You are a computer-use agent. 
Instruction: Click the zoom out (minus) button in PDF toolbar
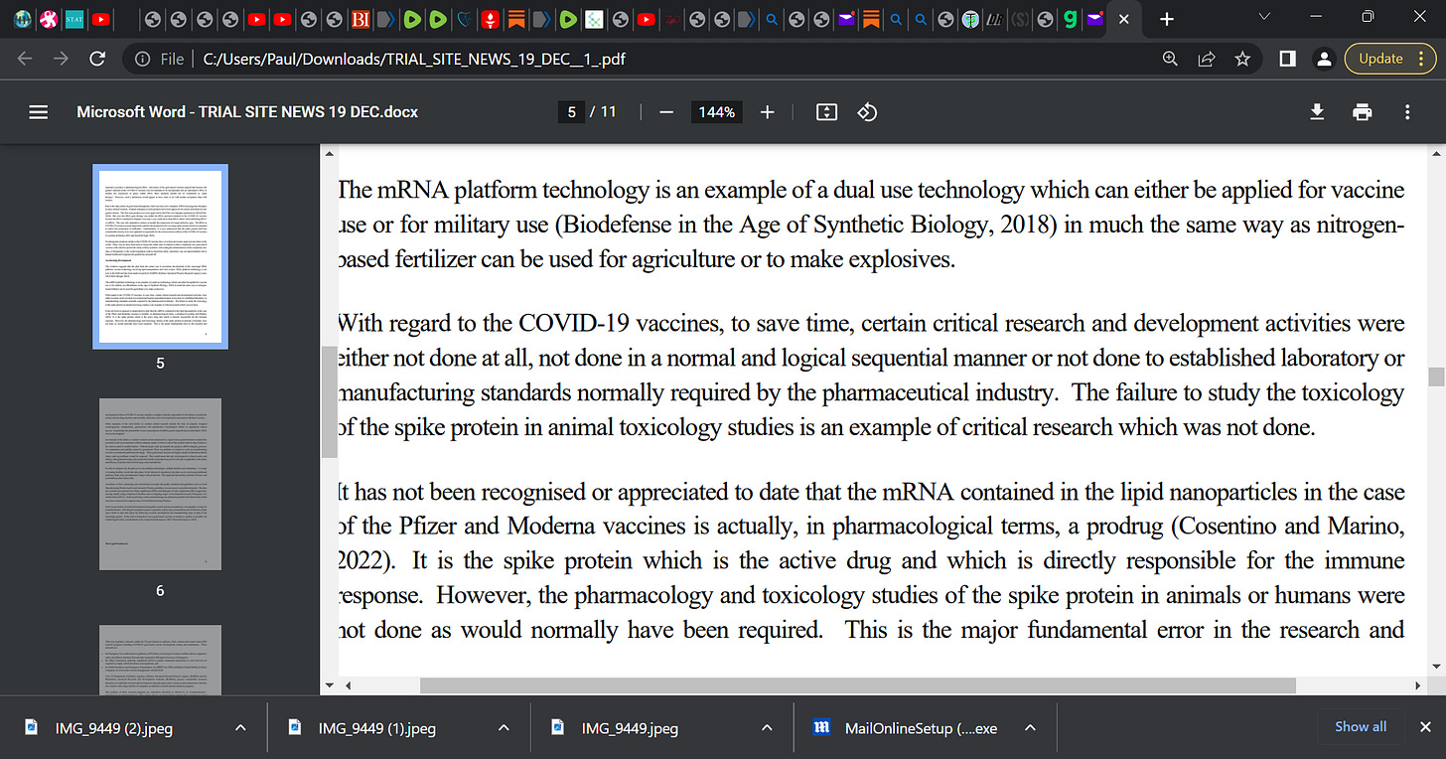666,112
